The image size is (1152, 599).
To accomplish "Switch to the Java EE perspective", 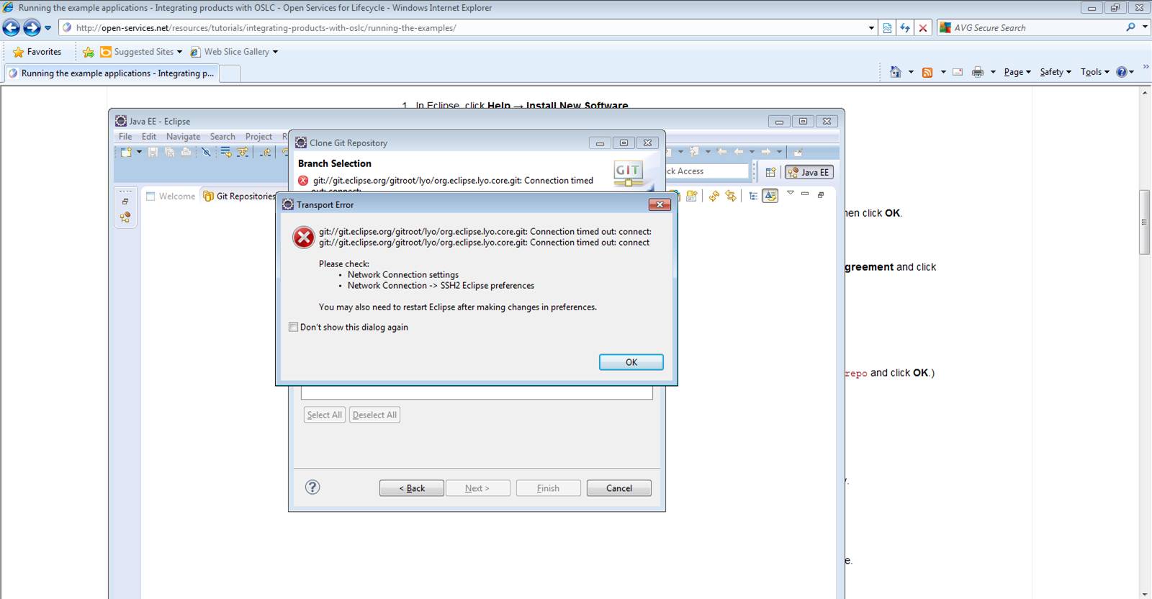I will 809,172.
